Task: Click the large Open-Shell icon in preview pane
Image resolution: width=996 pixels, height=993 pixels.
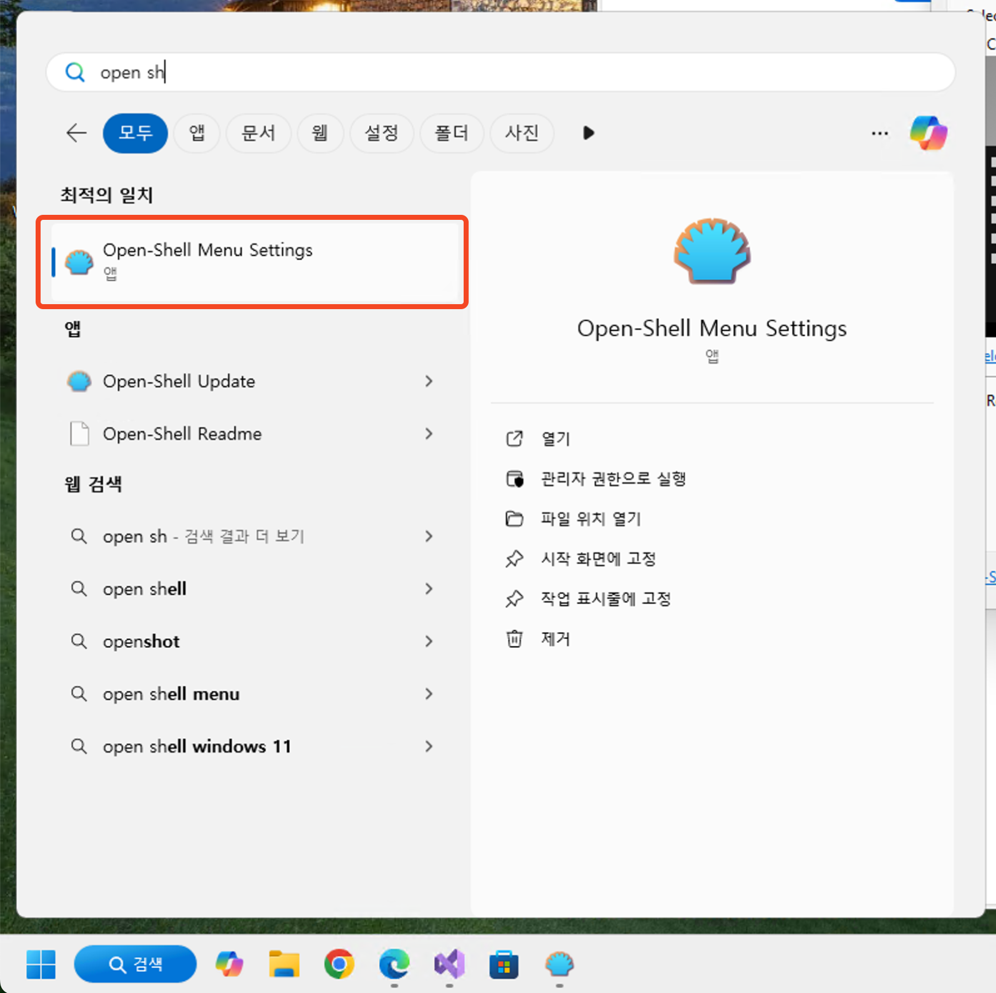Action: click(x=712, y=251)
